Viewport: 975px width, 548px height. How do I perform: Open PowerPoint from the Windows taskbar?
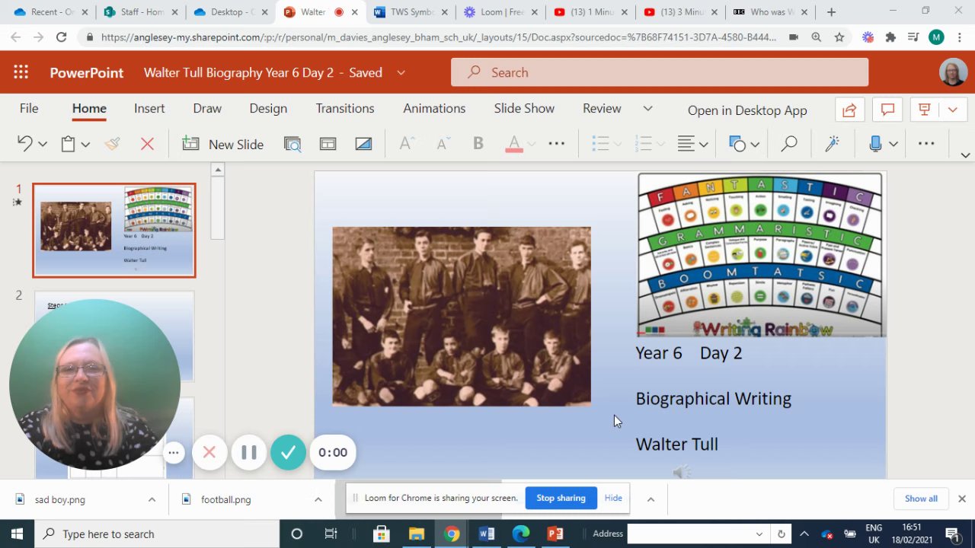[x=555, y=534]
